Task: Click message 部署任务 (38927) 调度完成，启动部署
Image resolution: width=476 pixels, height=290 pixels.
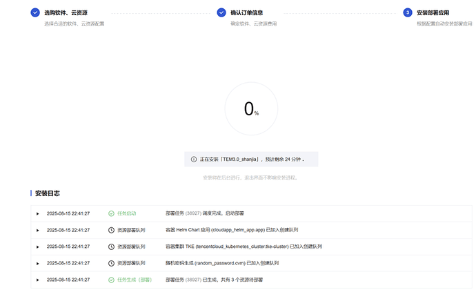Action: (205, 213)
